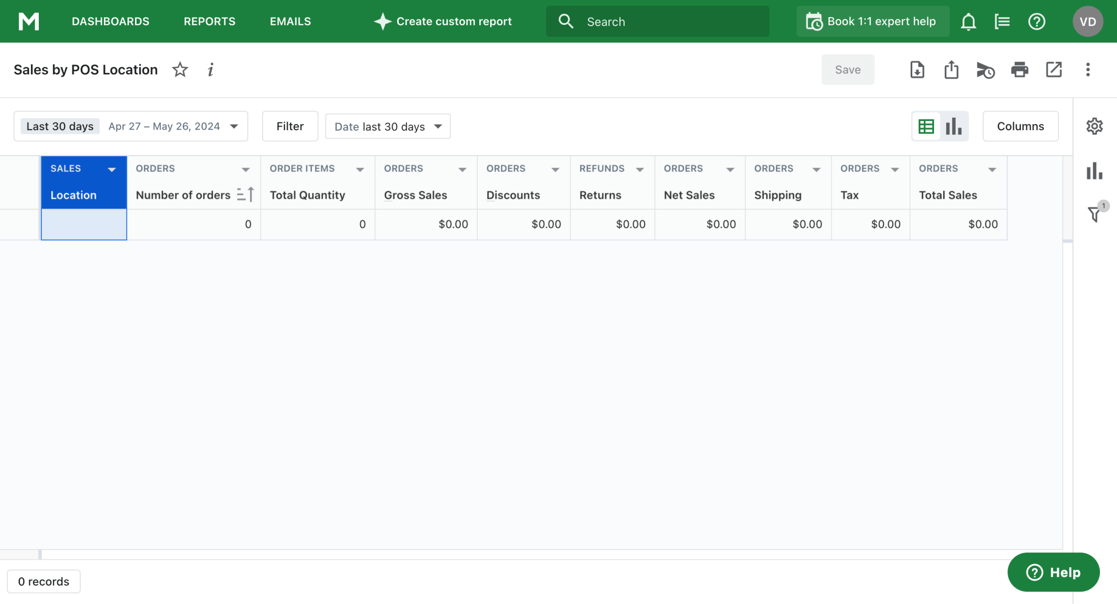Toggle sort on Number of orders

tap(246, 195)
